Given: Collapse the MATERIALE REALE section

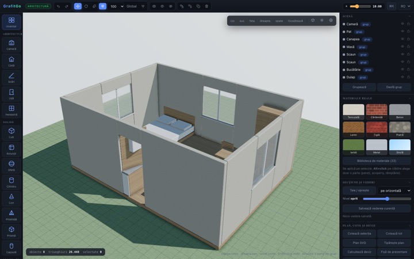Looking at the screenshot, I should [409, 98].
